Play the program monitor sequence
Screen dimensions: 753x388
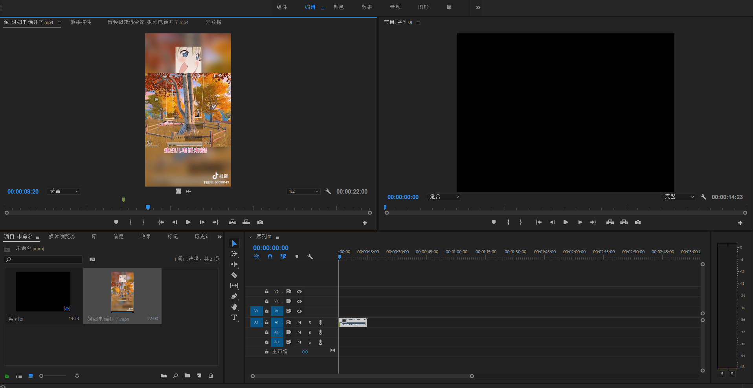[566, 222]
